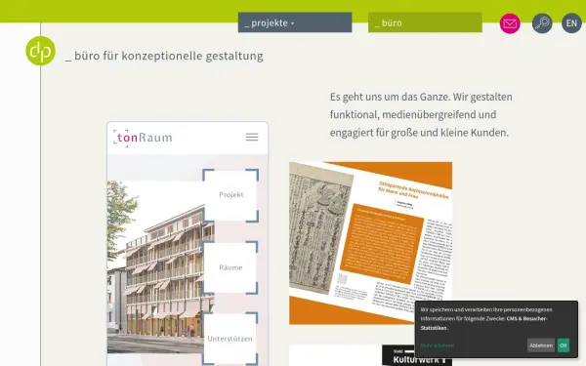Click the tonRaum logo
The height and width of the screenshot is (366, 586).
143,138
